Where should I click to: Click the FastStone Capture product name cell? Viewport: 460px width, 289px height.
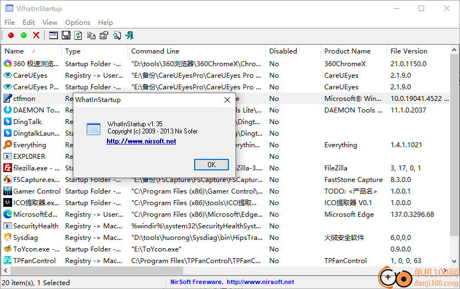pos(353,180)
